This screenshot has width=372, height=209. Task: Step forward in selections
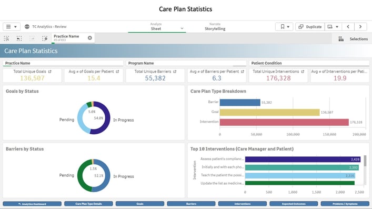(x=32, y=38)
